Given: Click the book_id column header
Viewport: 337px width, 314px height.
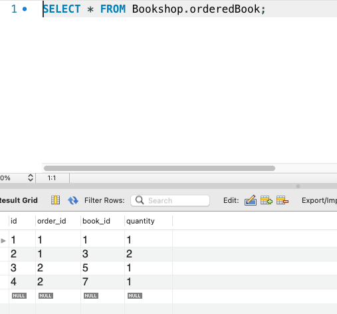Looking at the screenshot, I should [x=96, y=221].
